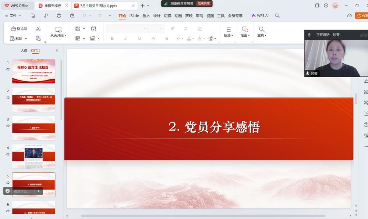Toggle bold formatting
Screen dimensions: 368x219
coord(112,38)
